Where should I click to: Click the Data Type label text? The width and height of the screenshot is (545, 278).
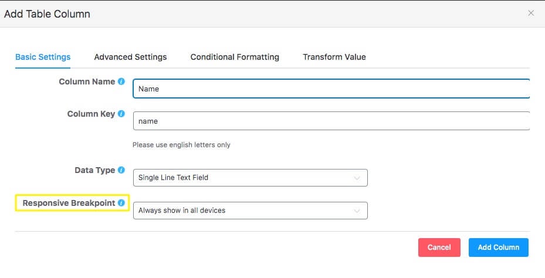coord(94,170)
